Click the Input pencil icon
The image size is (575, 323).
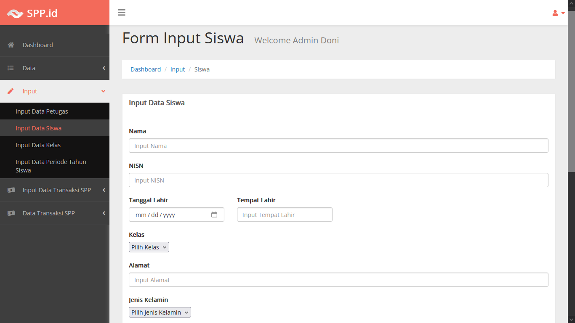(11, 91)
